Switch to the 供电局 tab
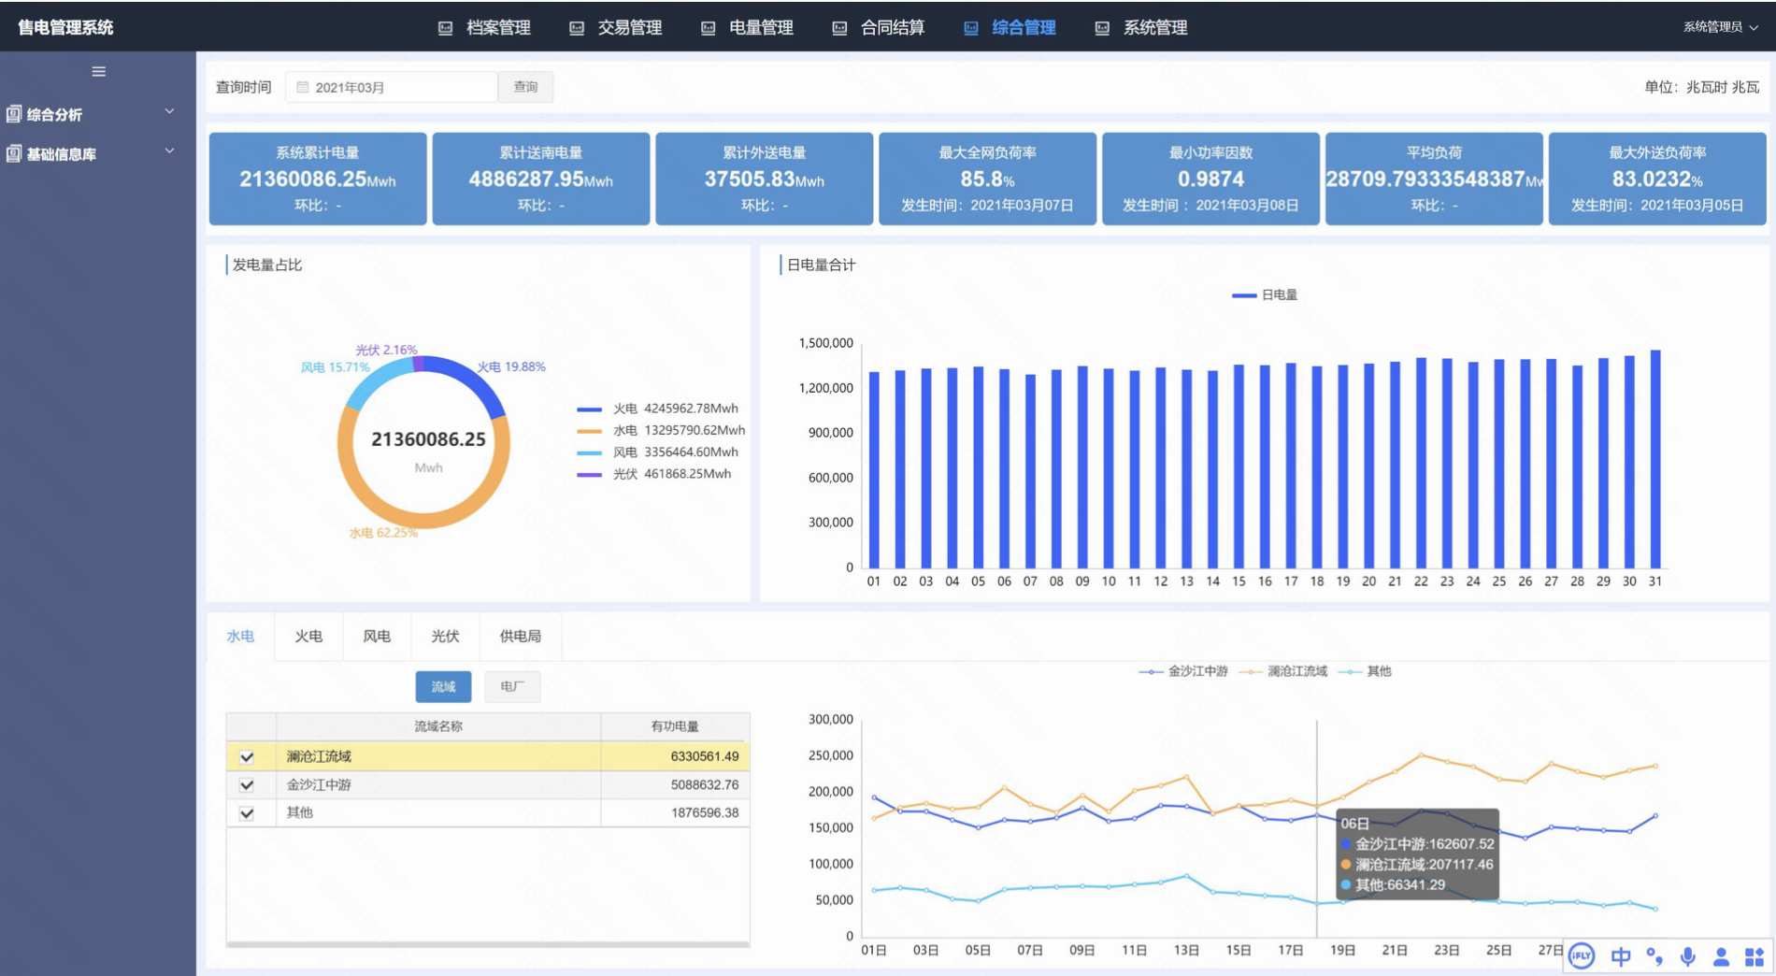The image size is (1776, 976). tap(521, 637)
